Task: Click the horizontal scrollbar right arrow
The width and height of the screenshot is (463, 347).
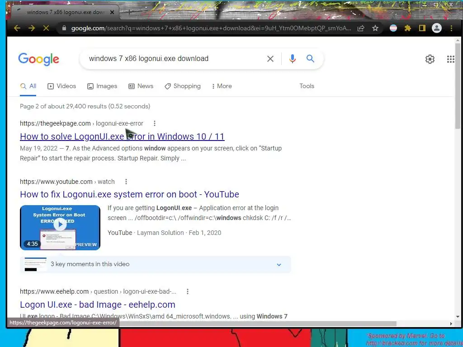Action: click(x=451, y=324)
